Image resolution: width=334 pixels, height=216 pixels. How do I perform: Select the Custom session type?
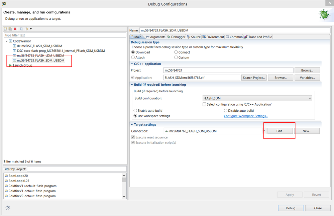click(x=176, y=58)
